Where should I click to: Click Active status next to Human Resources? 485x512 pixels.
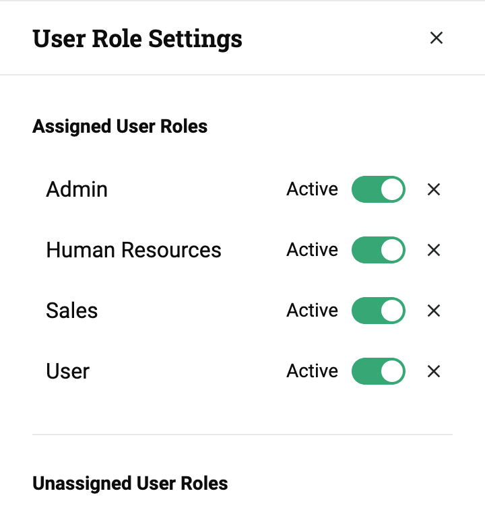pos(312,250)
